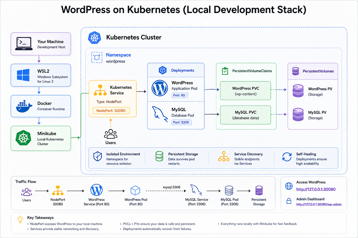The image size is (358, 238).
Task: Select the "wordpress" namespace name
Action: (116, 61)
